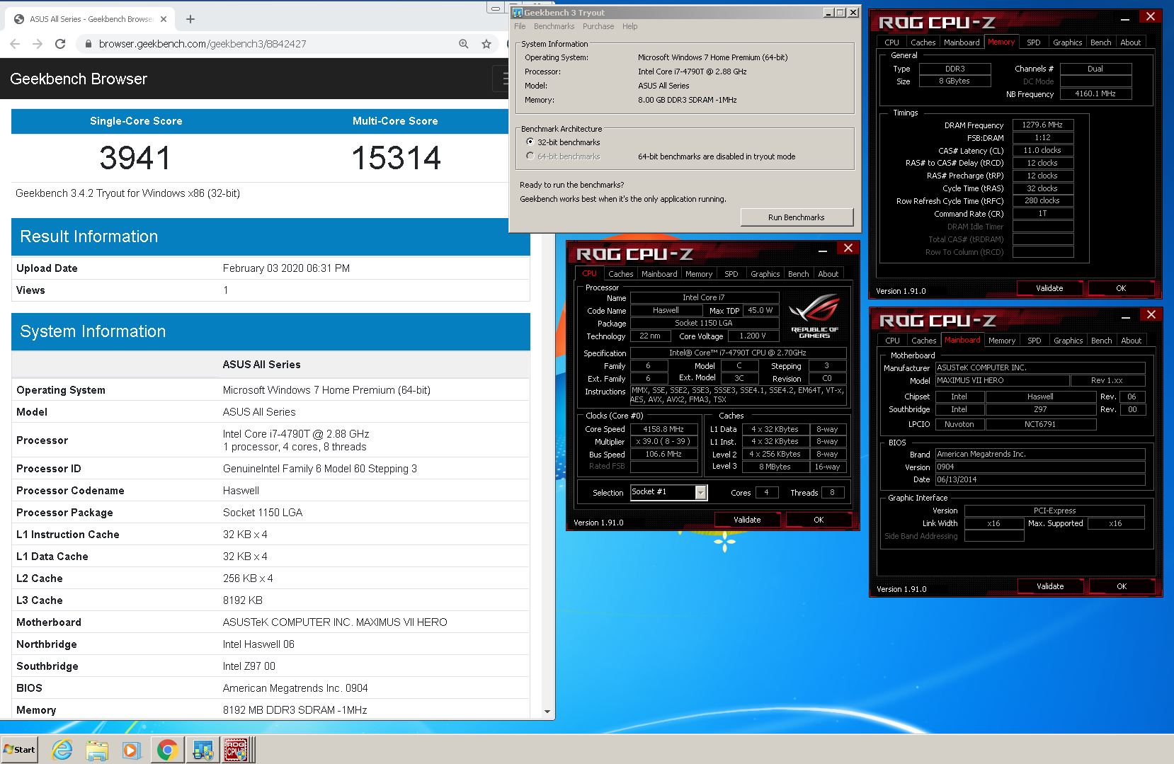This screenshot has height=764, width=1174.
Task: Click OK in CPU-Z Mainboard window
Action: (1122, 586)
